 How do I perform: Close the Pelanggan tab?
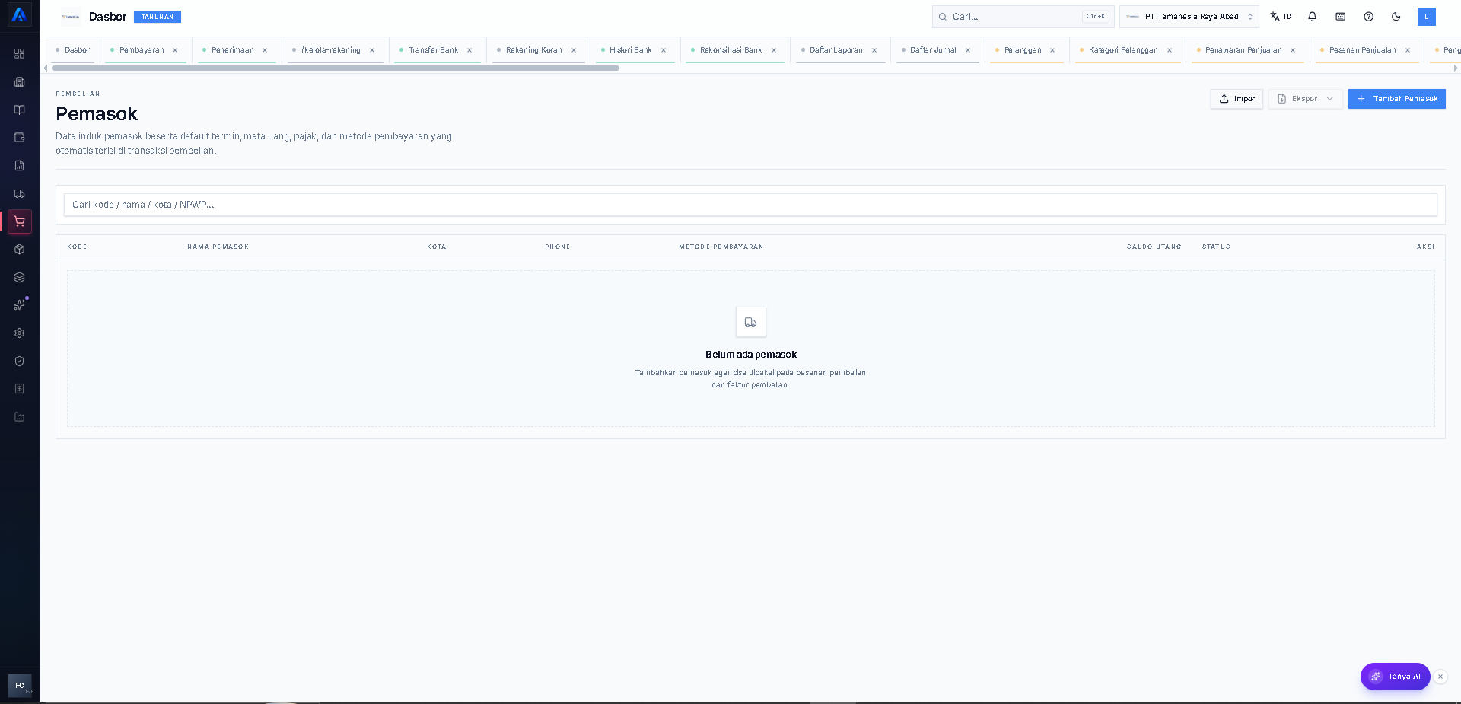point(1052,50)
